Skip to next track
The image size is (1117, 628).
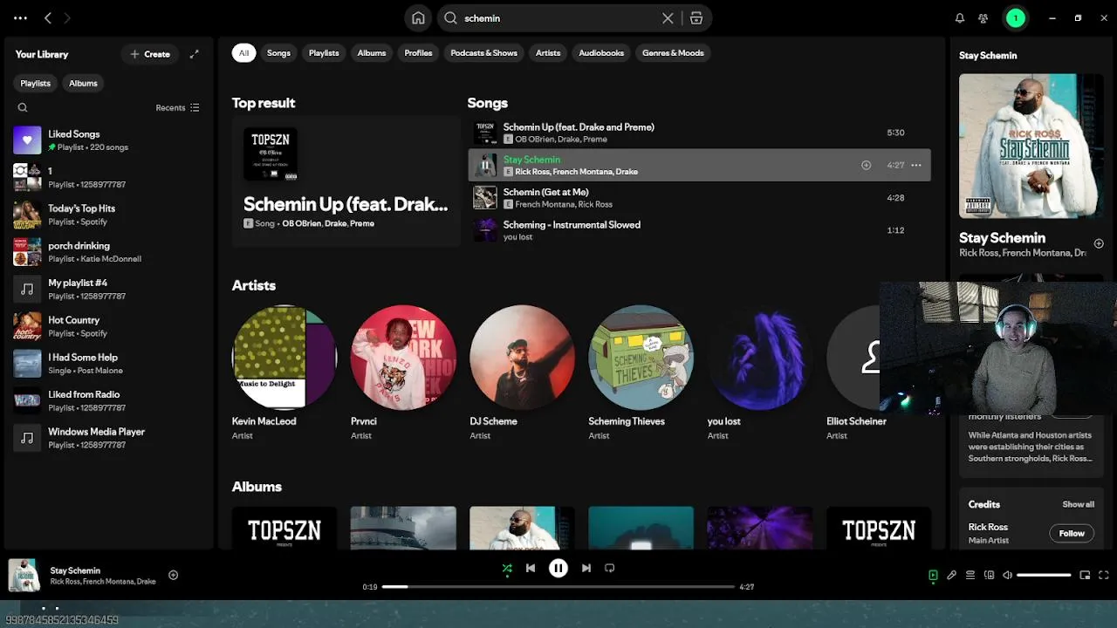[x=586, y=568]
